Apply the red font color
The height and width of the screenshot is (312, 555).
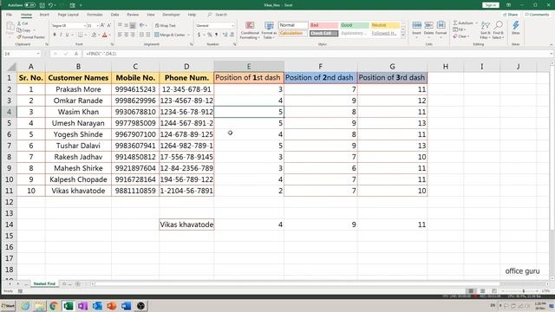click(104, 35)
